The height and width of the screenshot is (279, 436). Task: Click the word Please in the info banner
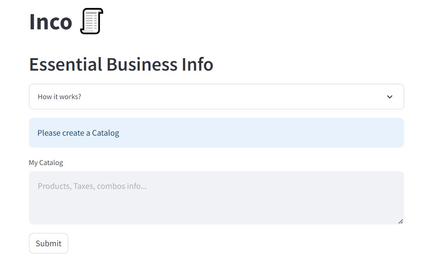click(x=49, y=133)
